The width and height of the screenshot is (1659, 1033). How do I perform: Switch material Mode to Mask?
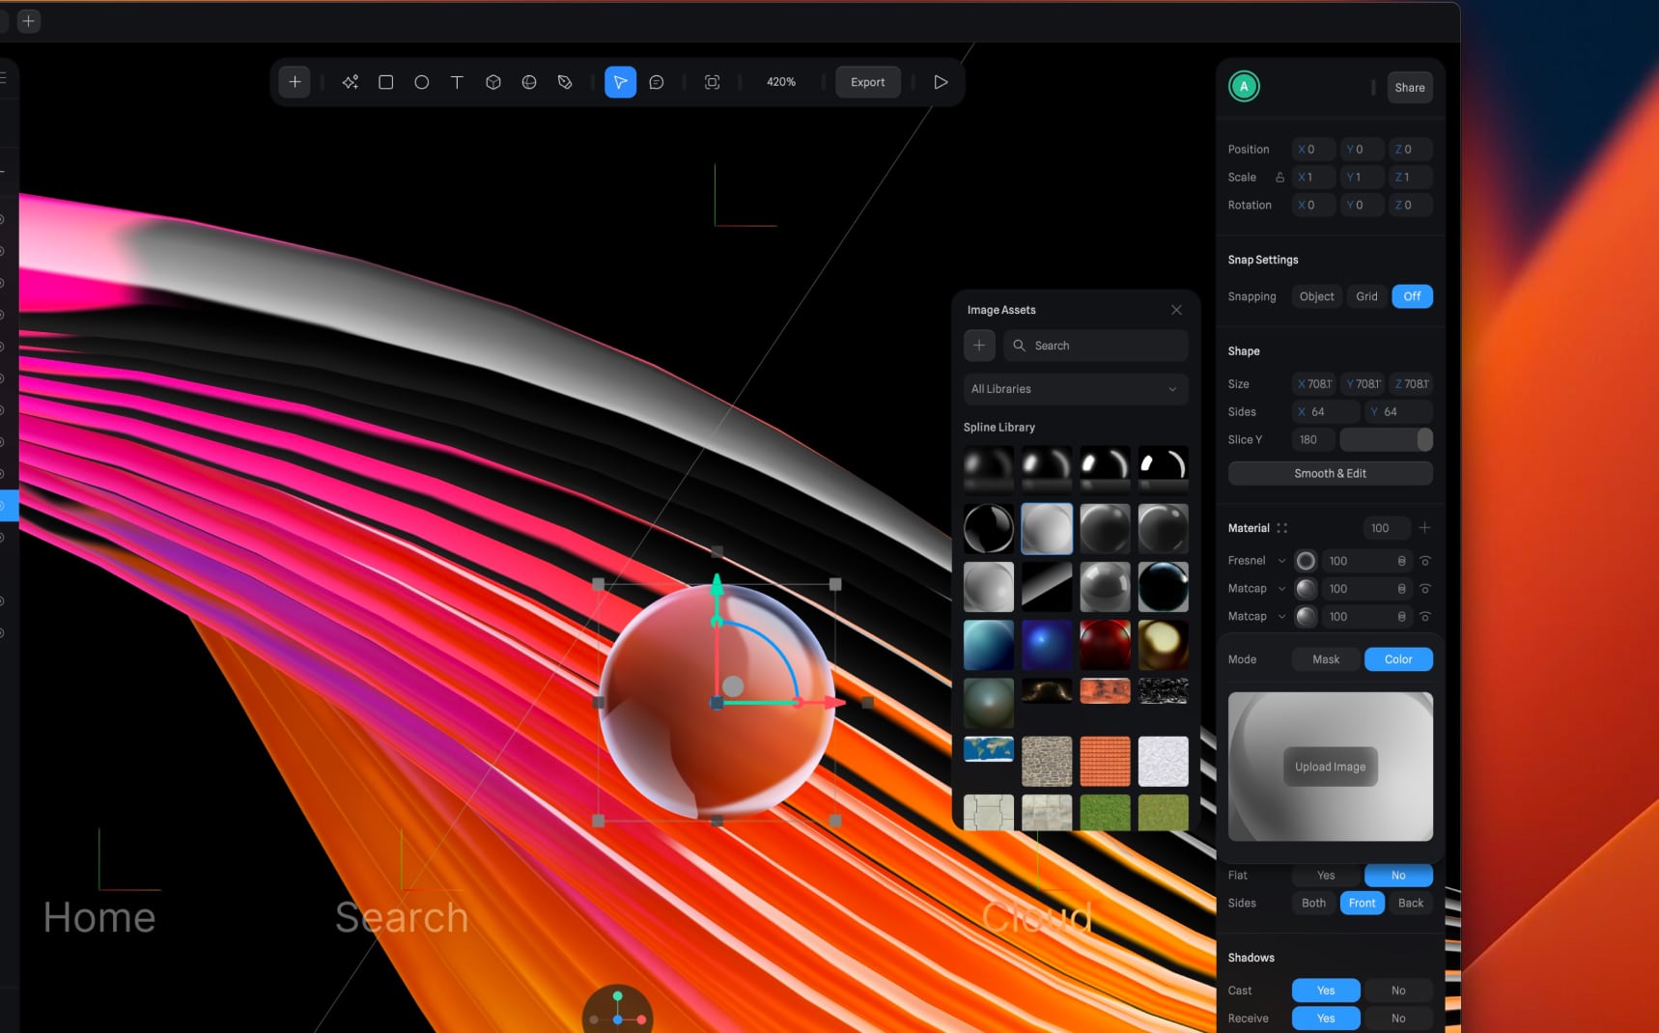point(1324,659)
